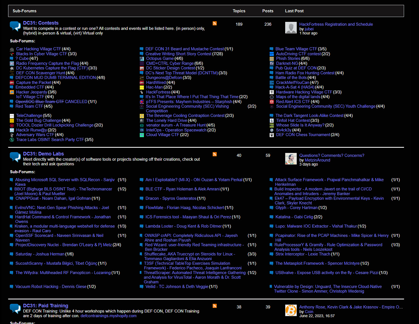Open the canceled OpenSOC Blue Team CTF link
419x324 pixels.
click(51, 102)
